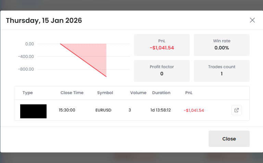Click the Profit factor card

coord(162,71)
